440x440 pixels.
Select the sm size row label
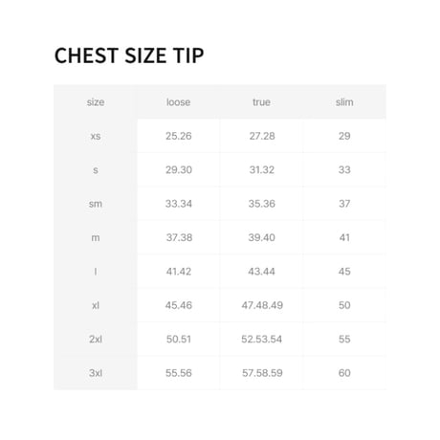tap(96, 204)
